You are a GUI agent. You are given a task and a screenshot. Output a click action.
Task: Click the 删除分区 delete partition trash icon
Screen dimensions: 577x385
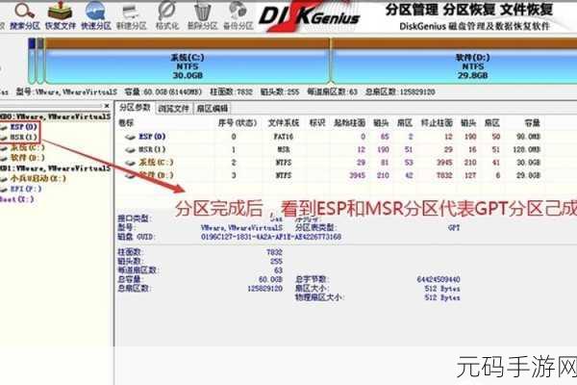(x=202, y=16)
